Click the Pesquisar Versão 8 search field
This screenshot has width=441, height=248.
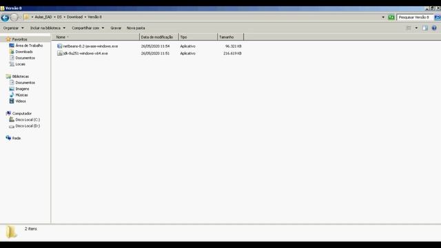click(415, 17)
